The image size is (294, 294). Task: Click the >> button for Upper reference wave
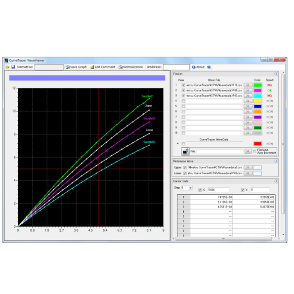click(248, 168)
